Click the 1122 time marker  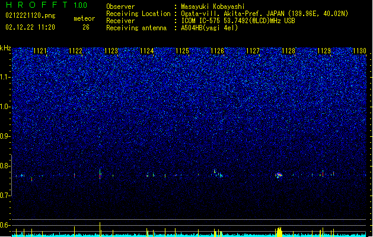76,51
